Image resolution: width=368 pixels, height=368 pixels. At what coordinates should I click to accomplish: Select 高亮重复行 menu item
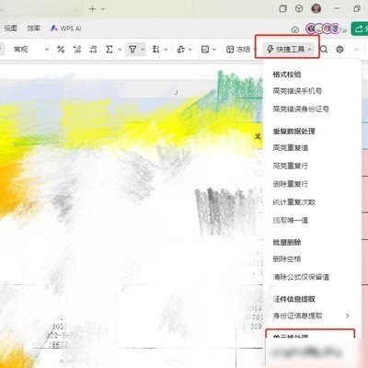(x=291, y=166)
